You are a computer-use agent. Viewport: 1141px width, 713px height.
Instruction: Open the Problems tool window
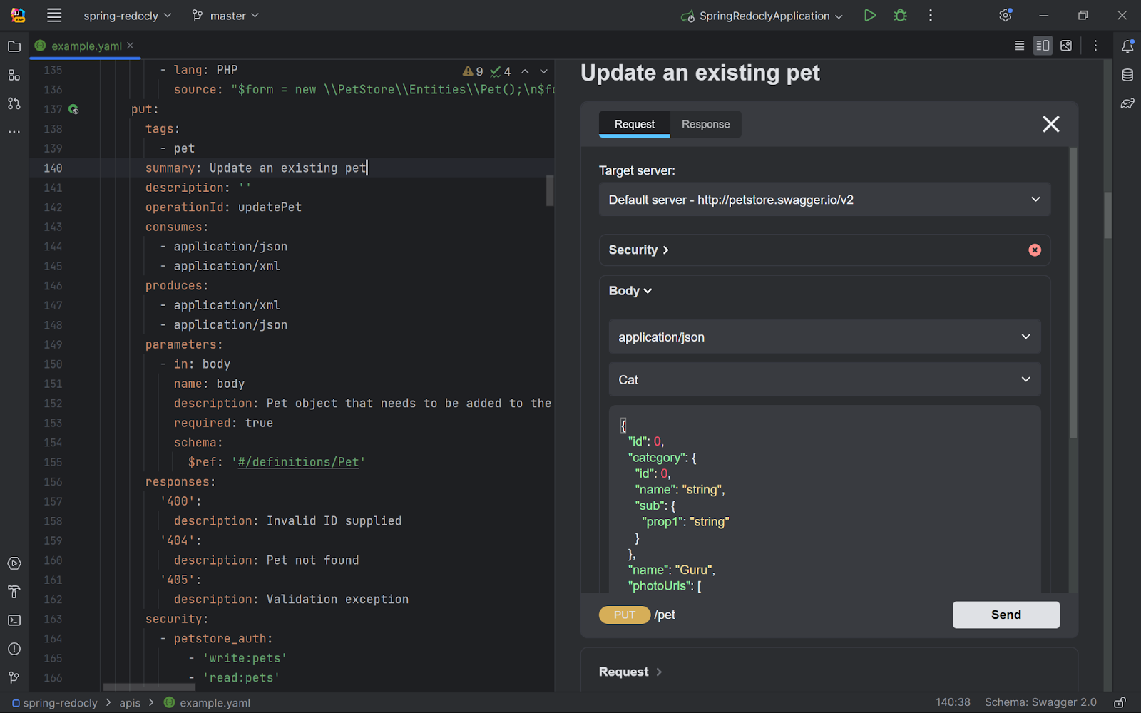point(14,649)
